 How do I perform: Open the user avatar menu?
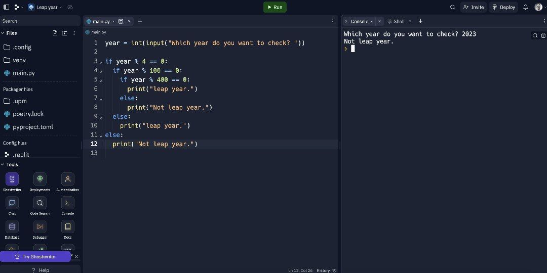538,7
